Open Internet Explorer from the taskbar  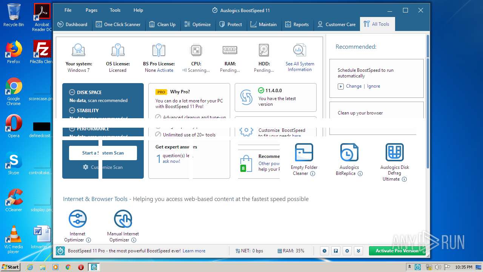30,267
